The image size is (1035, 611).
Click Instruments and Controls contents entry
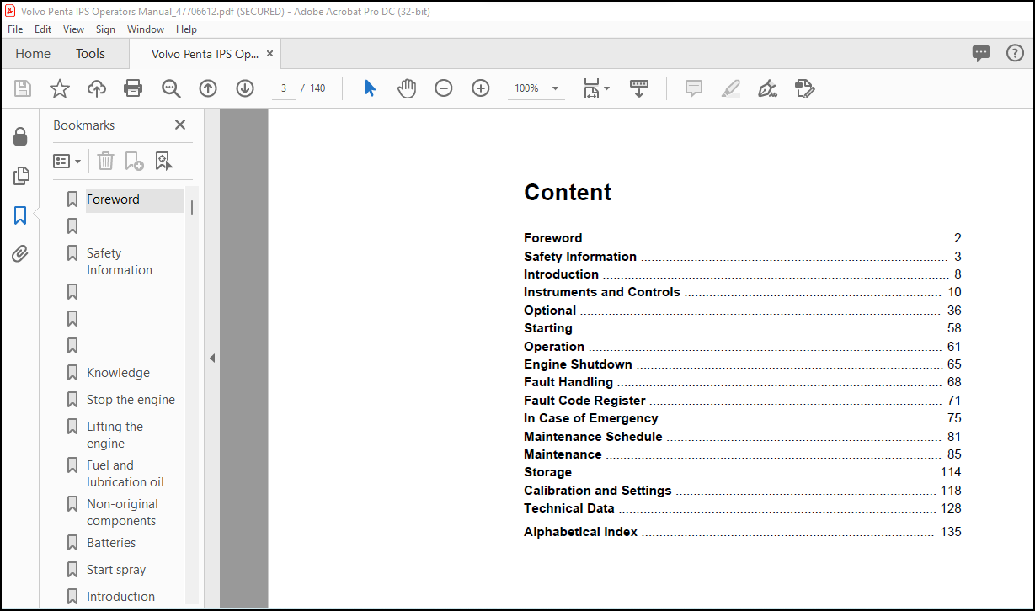pyautogui.click(x=742, y=292)
